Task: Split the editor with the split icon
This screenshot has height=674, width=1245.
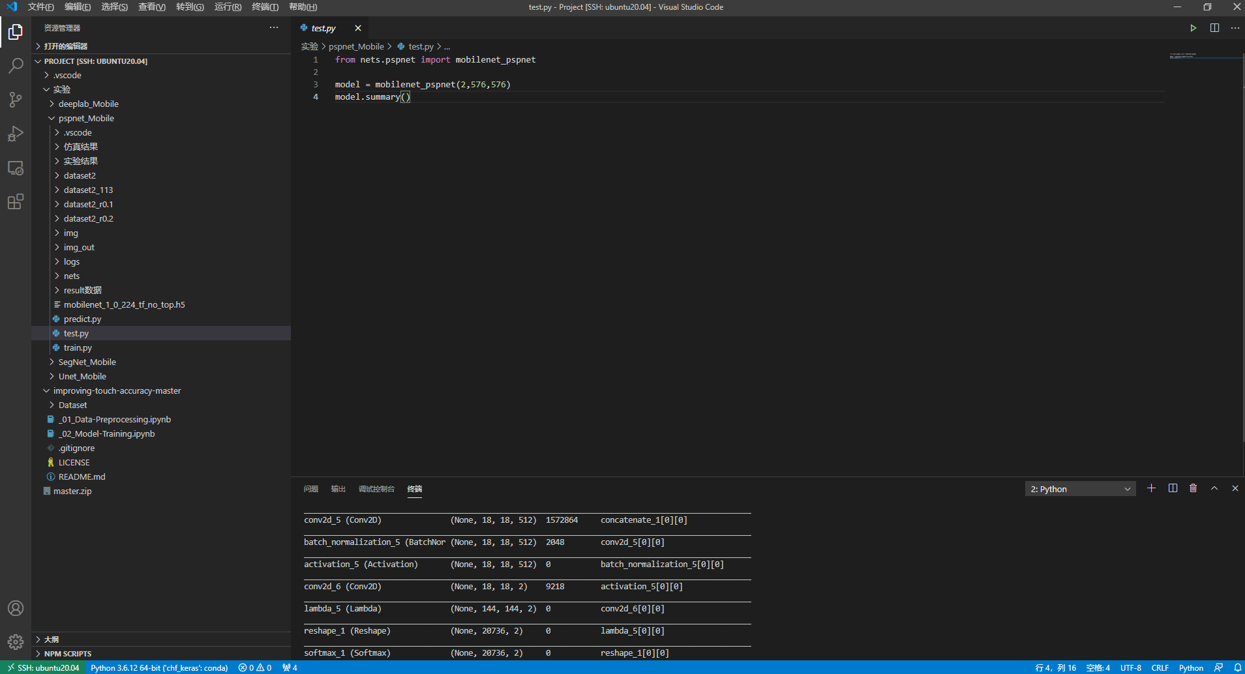Action: click(x=1214, y=28)
